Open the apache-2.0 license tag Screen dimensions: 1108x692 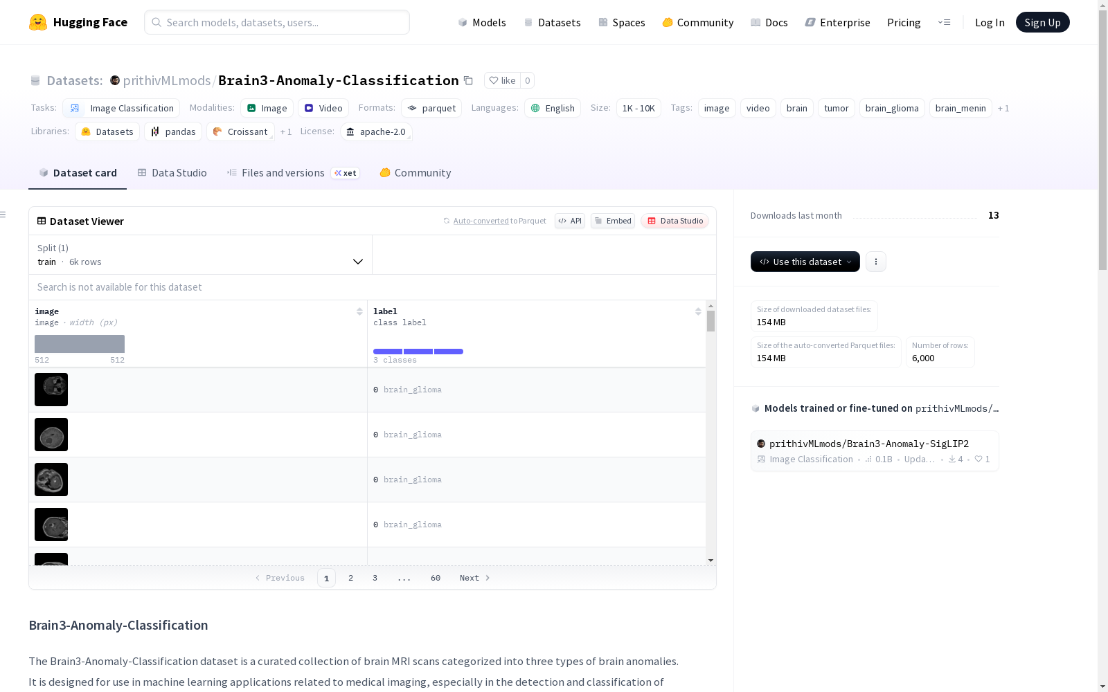(376, 131)
